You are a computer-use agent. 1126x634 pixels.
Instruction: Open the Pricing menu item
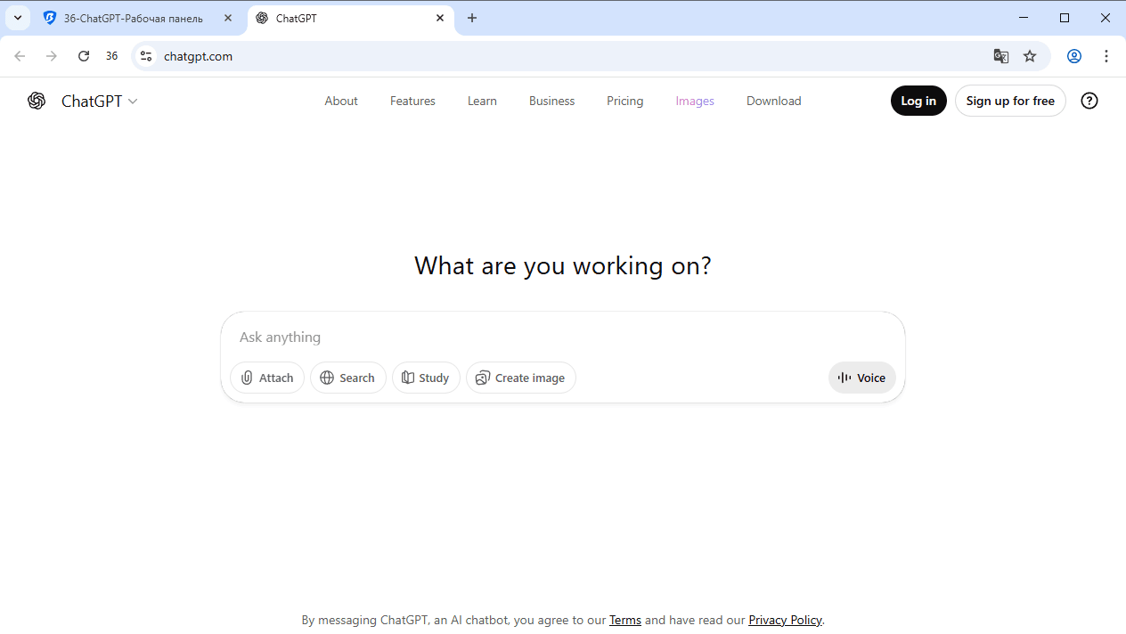[624, 101]
